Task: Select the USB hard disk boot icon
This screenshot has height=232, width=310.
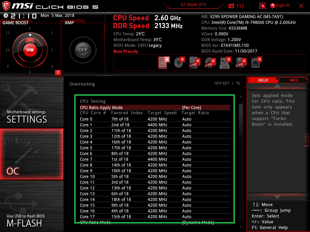Action: pos(195,63)
